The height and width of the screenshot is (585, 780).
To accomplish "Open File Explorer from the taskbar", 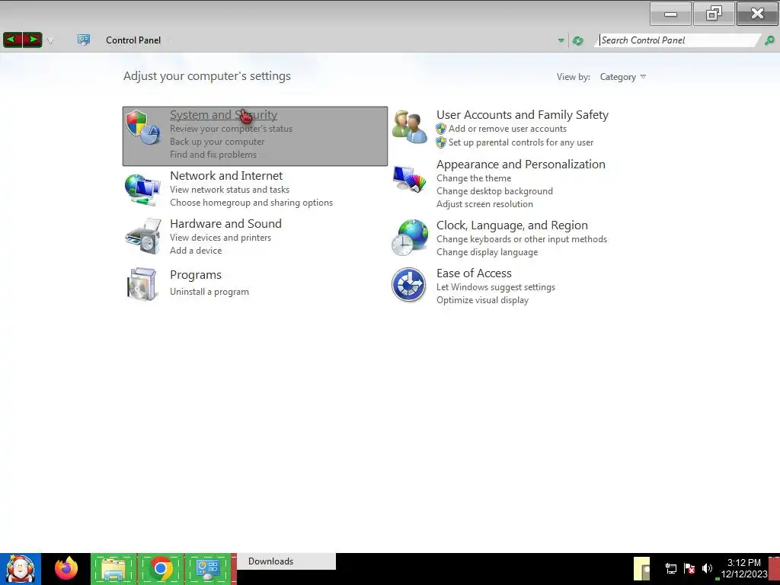I will click(113, 569).
